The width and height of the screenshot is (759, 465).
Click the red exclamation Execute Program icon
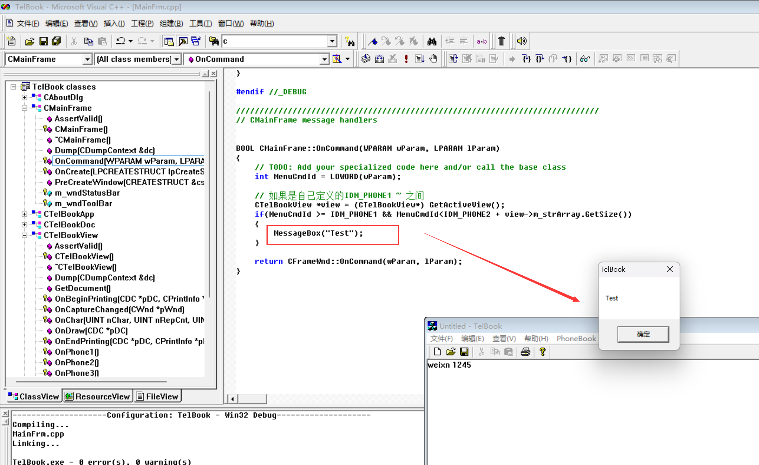[406, 59]
